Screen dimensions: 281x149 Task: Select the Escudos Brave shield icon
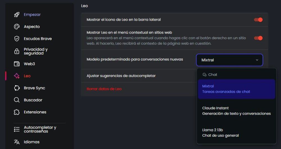pos(17,39)
